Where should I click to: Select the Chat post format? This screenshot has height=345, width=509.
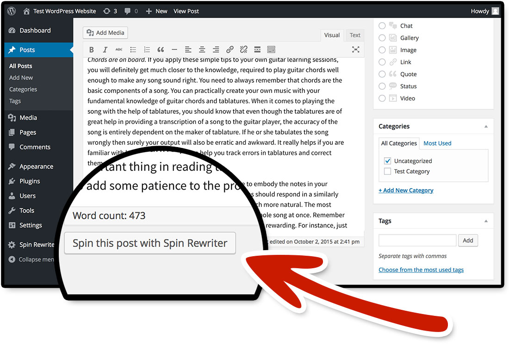coord(382,25)
